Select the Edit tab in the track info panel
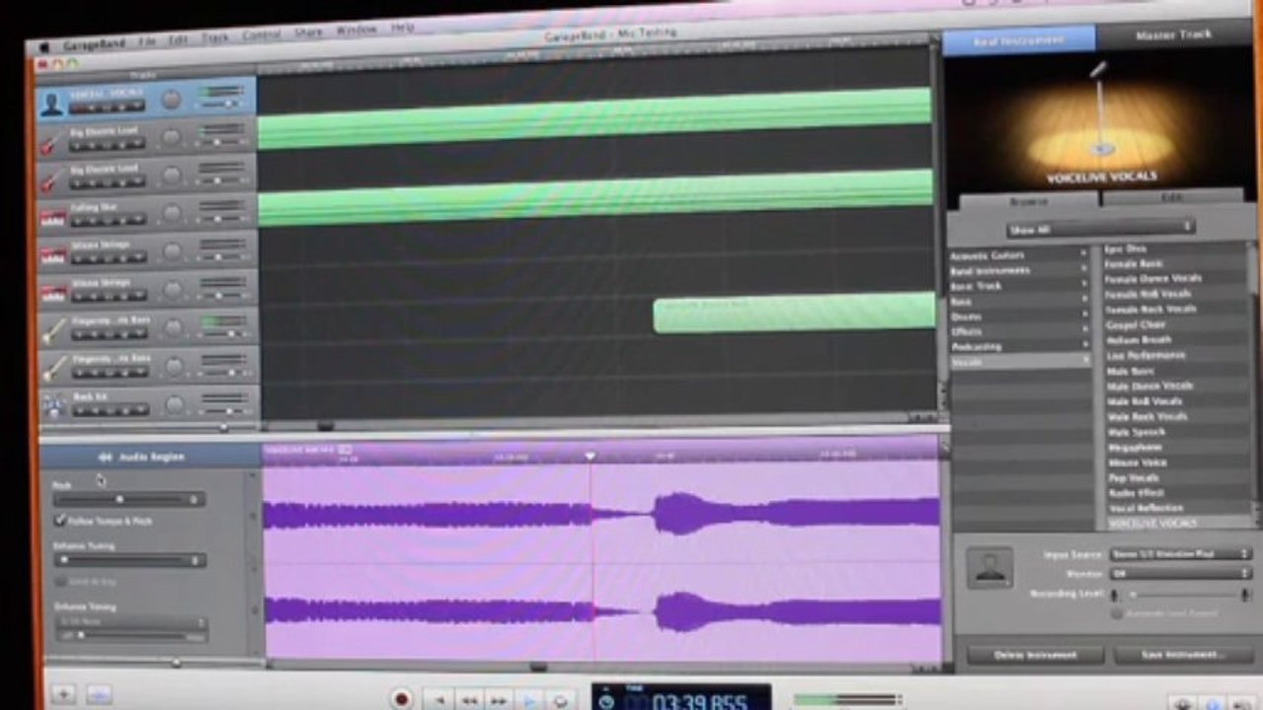The width and height of the screenshot is (1263, 710). [1172, 197]
